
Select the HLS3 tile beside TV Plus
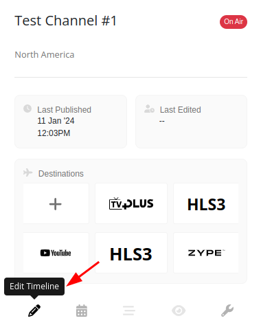206,203
